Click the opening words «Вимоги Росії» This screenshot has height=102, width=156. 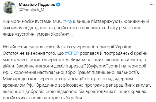[x=18, y=22]
